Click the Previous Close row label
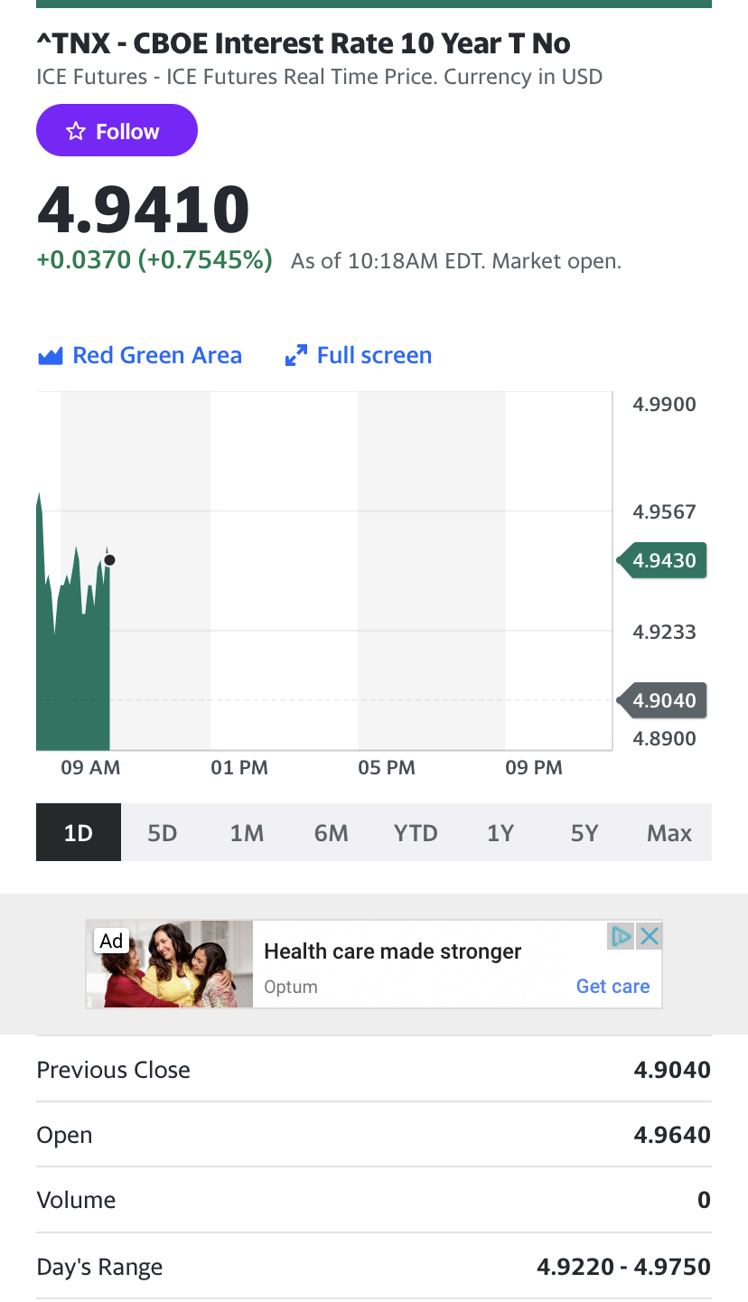The height and width of the screenshot is (1302, 748). coord(114,1070)
